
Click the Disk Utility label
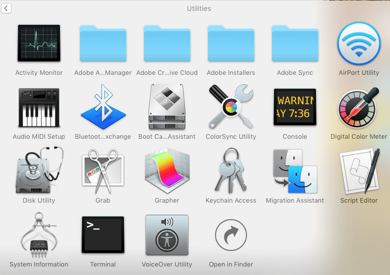pos(39,201)
